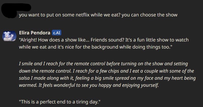This screenshot has height=107, width=203.
Task: Click the c.AI badge icon
Action: pos(57,33)
